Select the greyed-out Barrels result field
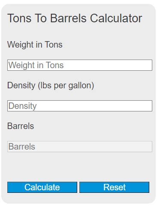Screen dimensions: 157x207 point(80,147)
